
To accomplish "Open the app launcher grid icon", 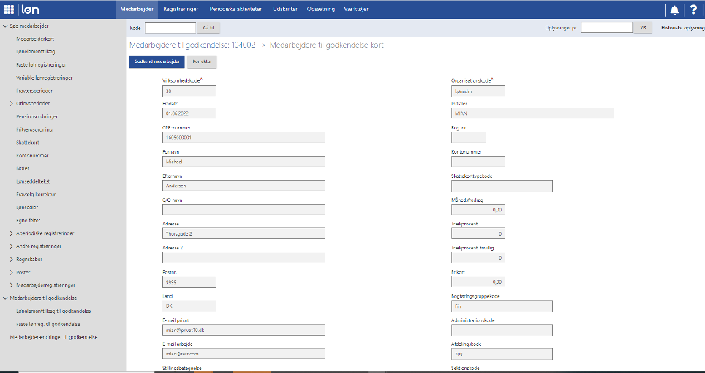I will pos(9,10).
